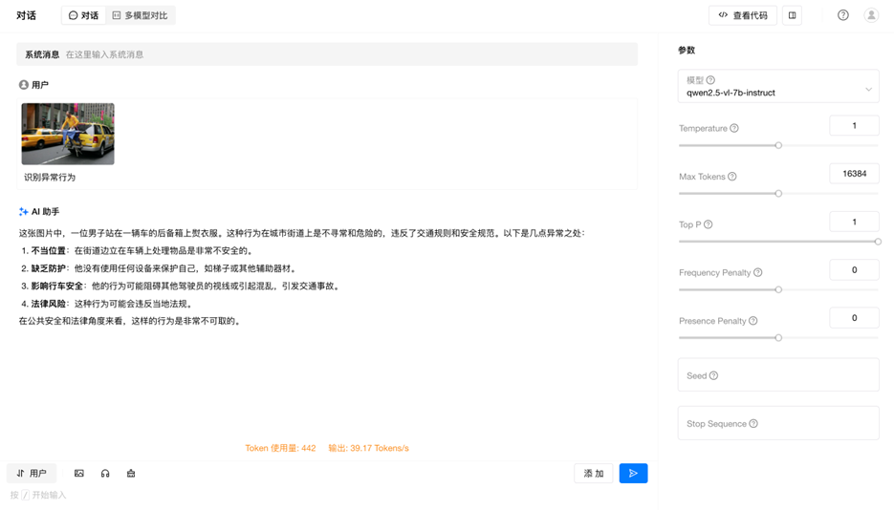Open the user avatar menu
The image size is (894, 510).
point(871,15)
